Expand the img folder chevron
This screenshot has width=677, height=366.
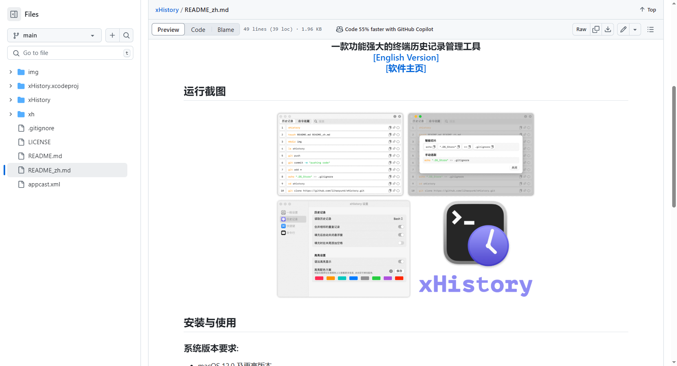pyautogui.click(x=11, y=72)
